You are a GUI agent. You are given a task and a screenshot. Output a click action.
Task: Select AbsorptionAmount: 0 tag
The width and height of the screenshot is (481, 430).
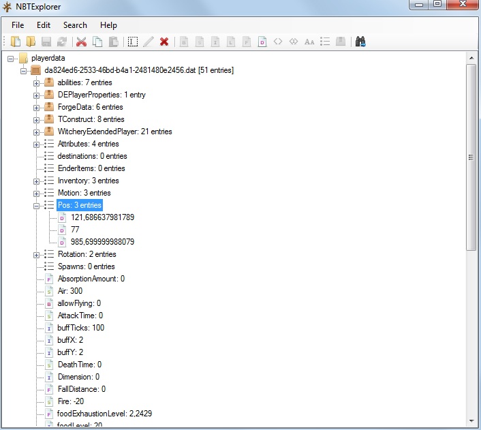click(x=91, y=279)
